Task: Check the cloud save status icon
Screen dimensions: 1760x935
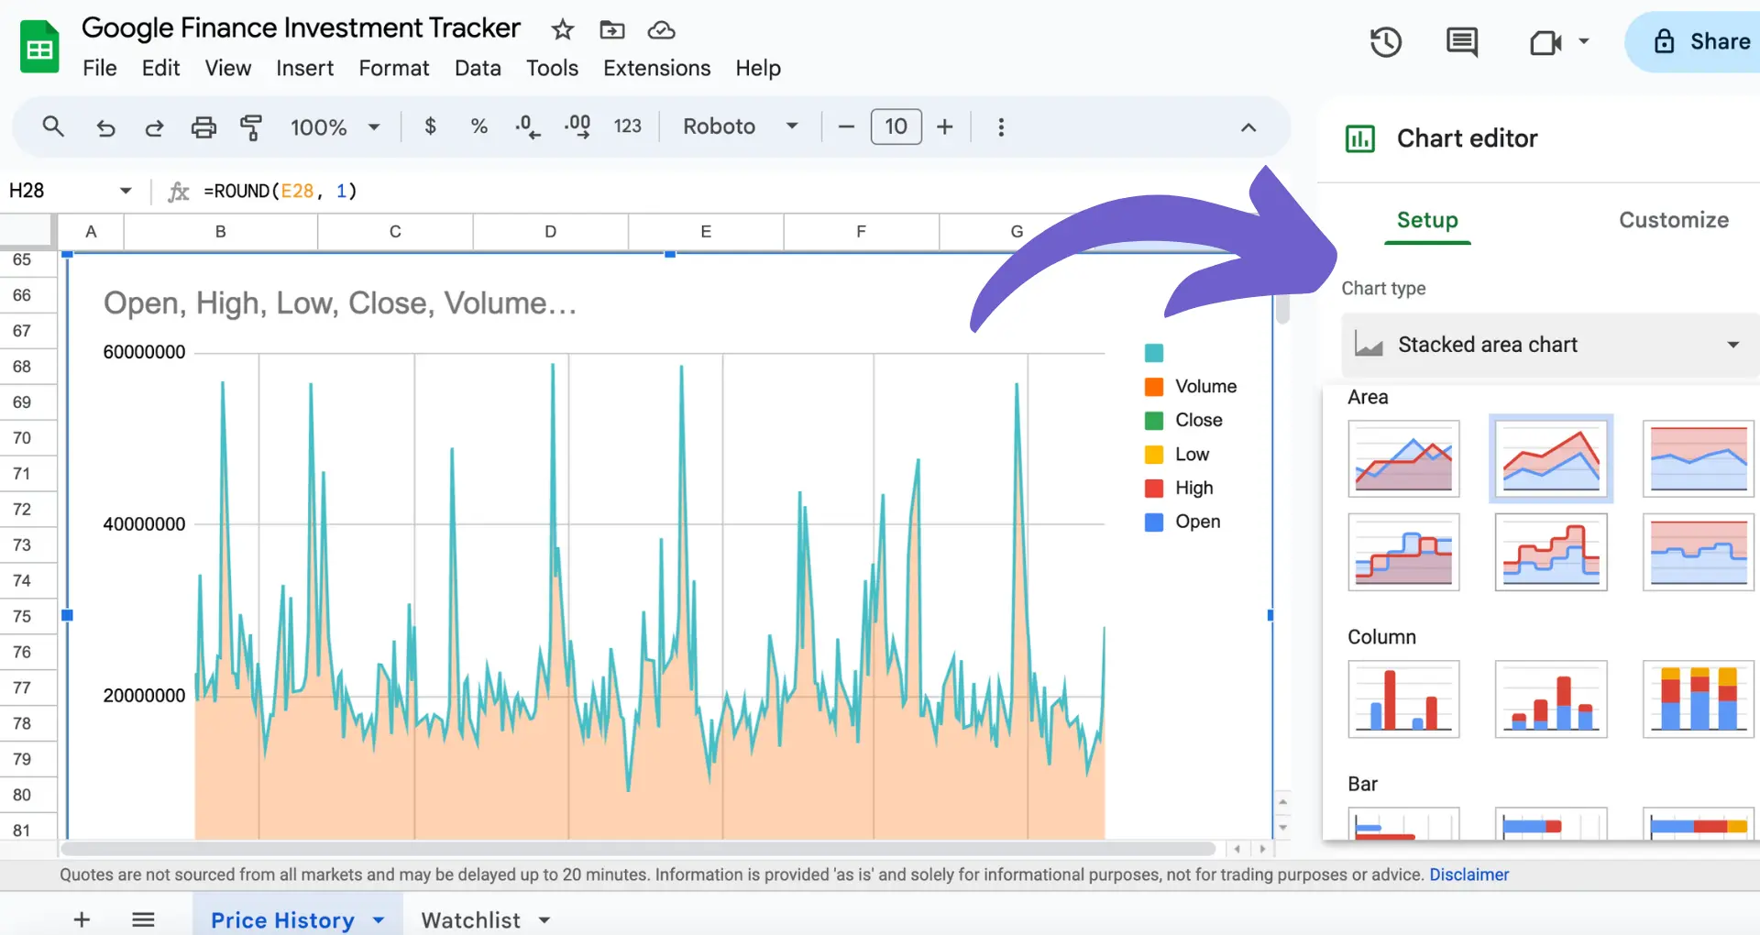Action: click(x=661, y=30)
